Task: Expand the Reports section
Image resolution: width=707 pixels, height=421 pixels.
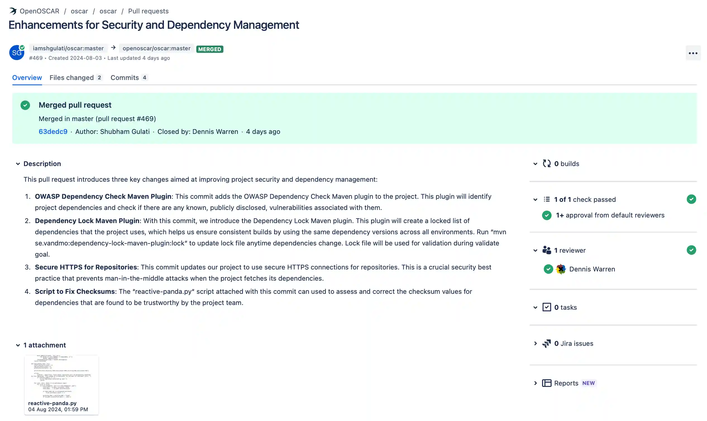Action: [535, 383]
